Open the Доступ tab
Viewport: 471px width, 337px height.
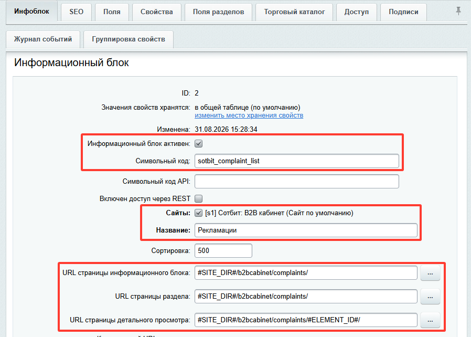coord(357,12)
